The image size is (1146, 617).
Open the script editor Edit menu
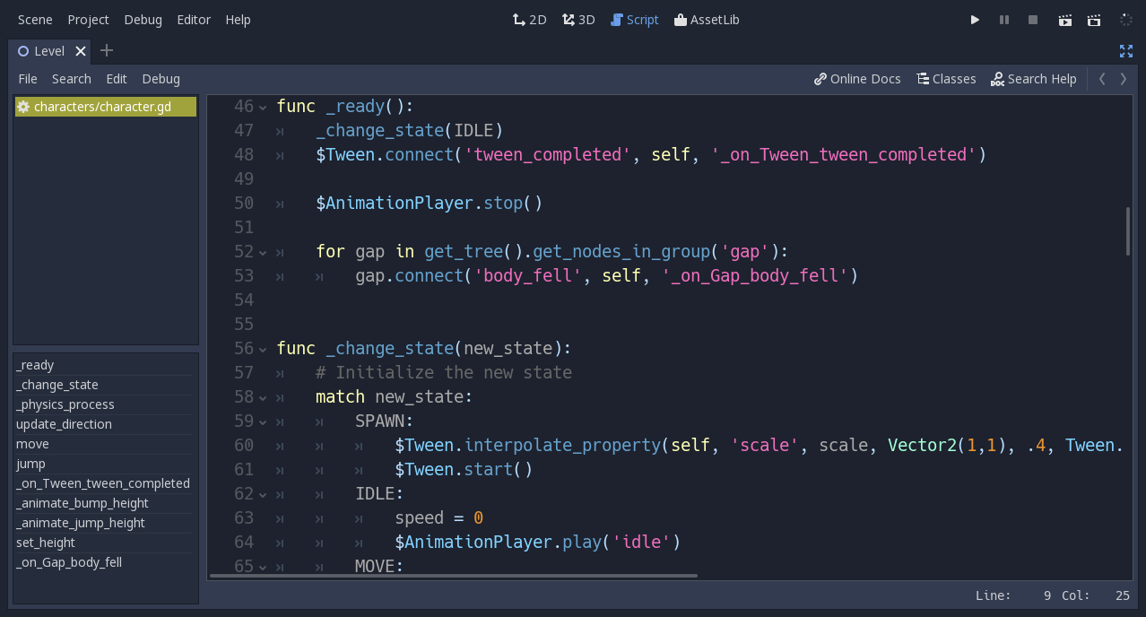[x=117, y=79]
